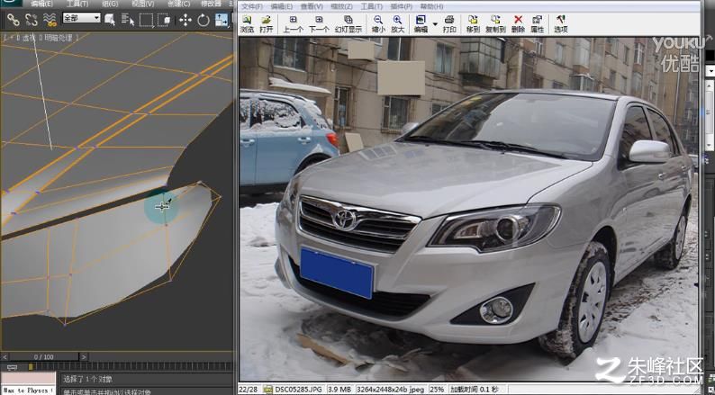Click the viewport label 透视 text
The image size is (715, 395).
[x=29, y=39]
